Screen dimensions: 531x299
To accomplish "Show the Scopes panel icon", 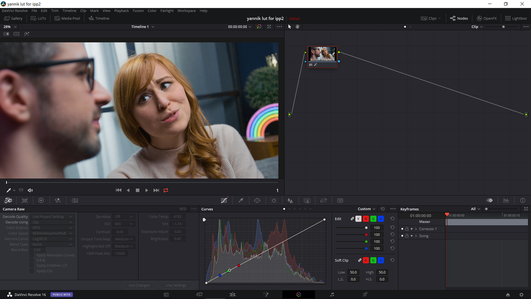I will point(506,201).
